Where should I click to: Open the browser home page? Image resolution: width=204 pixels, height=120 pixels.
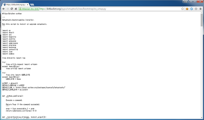pyautogui.click(x=16, y=9)
